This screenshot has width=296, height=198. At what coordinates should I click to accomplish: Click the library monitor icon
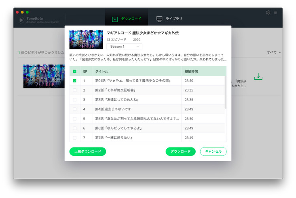pos(159,19)
